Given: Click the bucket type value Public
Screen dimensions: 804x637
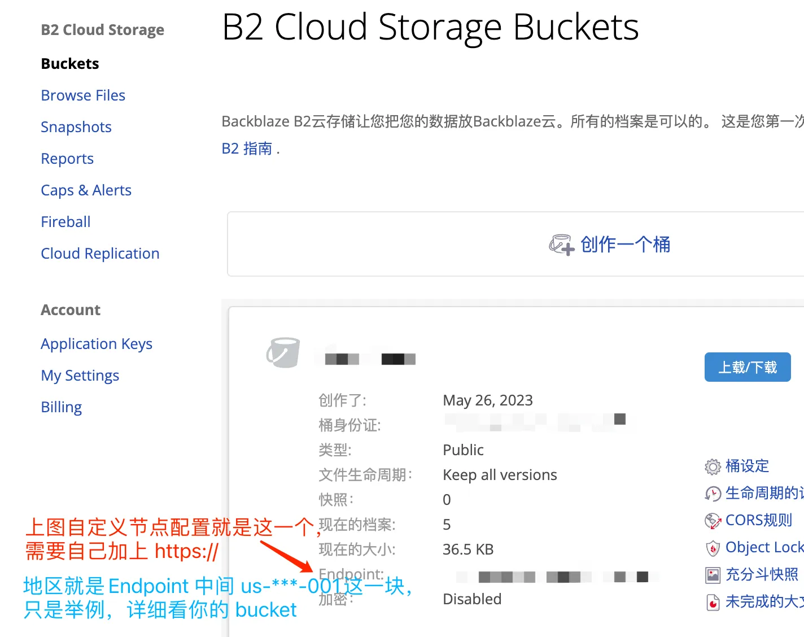Looking at the screenshot, I should point(463,450).
